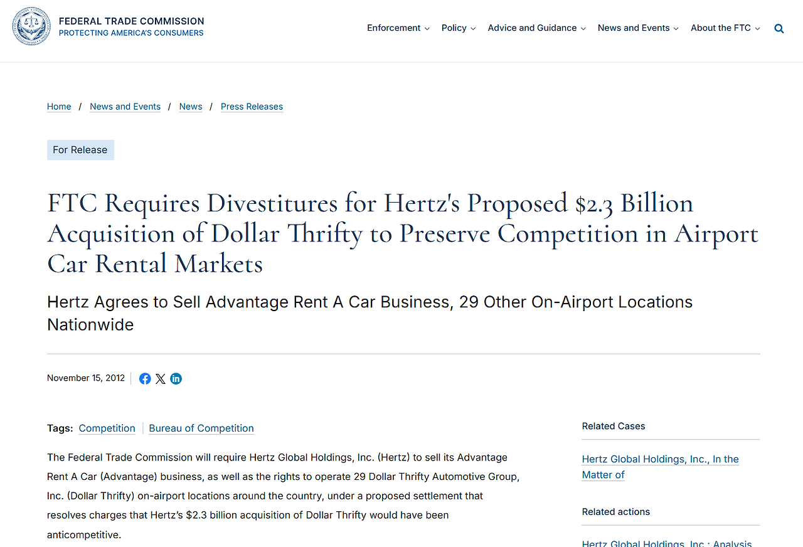This screenshot has height=547, width=803.
Task: Share the release on Facebook
Action: [x=145, y=378]
